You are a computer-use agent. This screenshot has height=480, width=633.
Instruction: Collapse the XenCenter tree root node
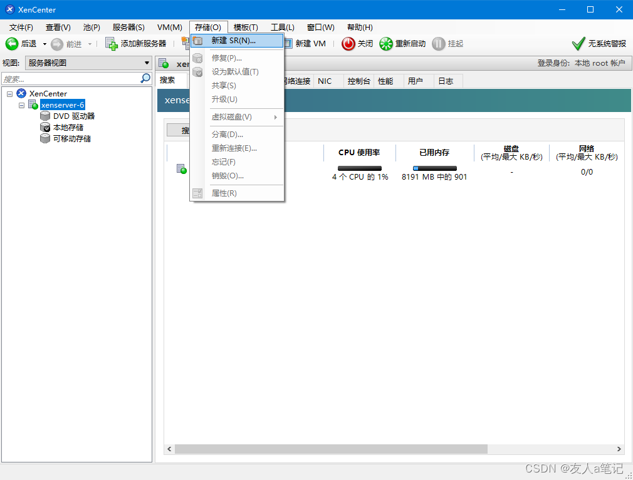(9, 94)
